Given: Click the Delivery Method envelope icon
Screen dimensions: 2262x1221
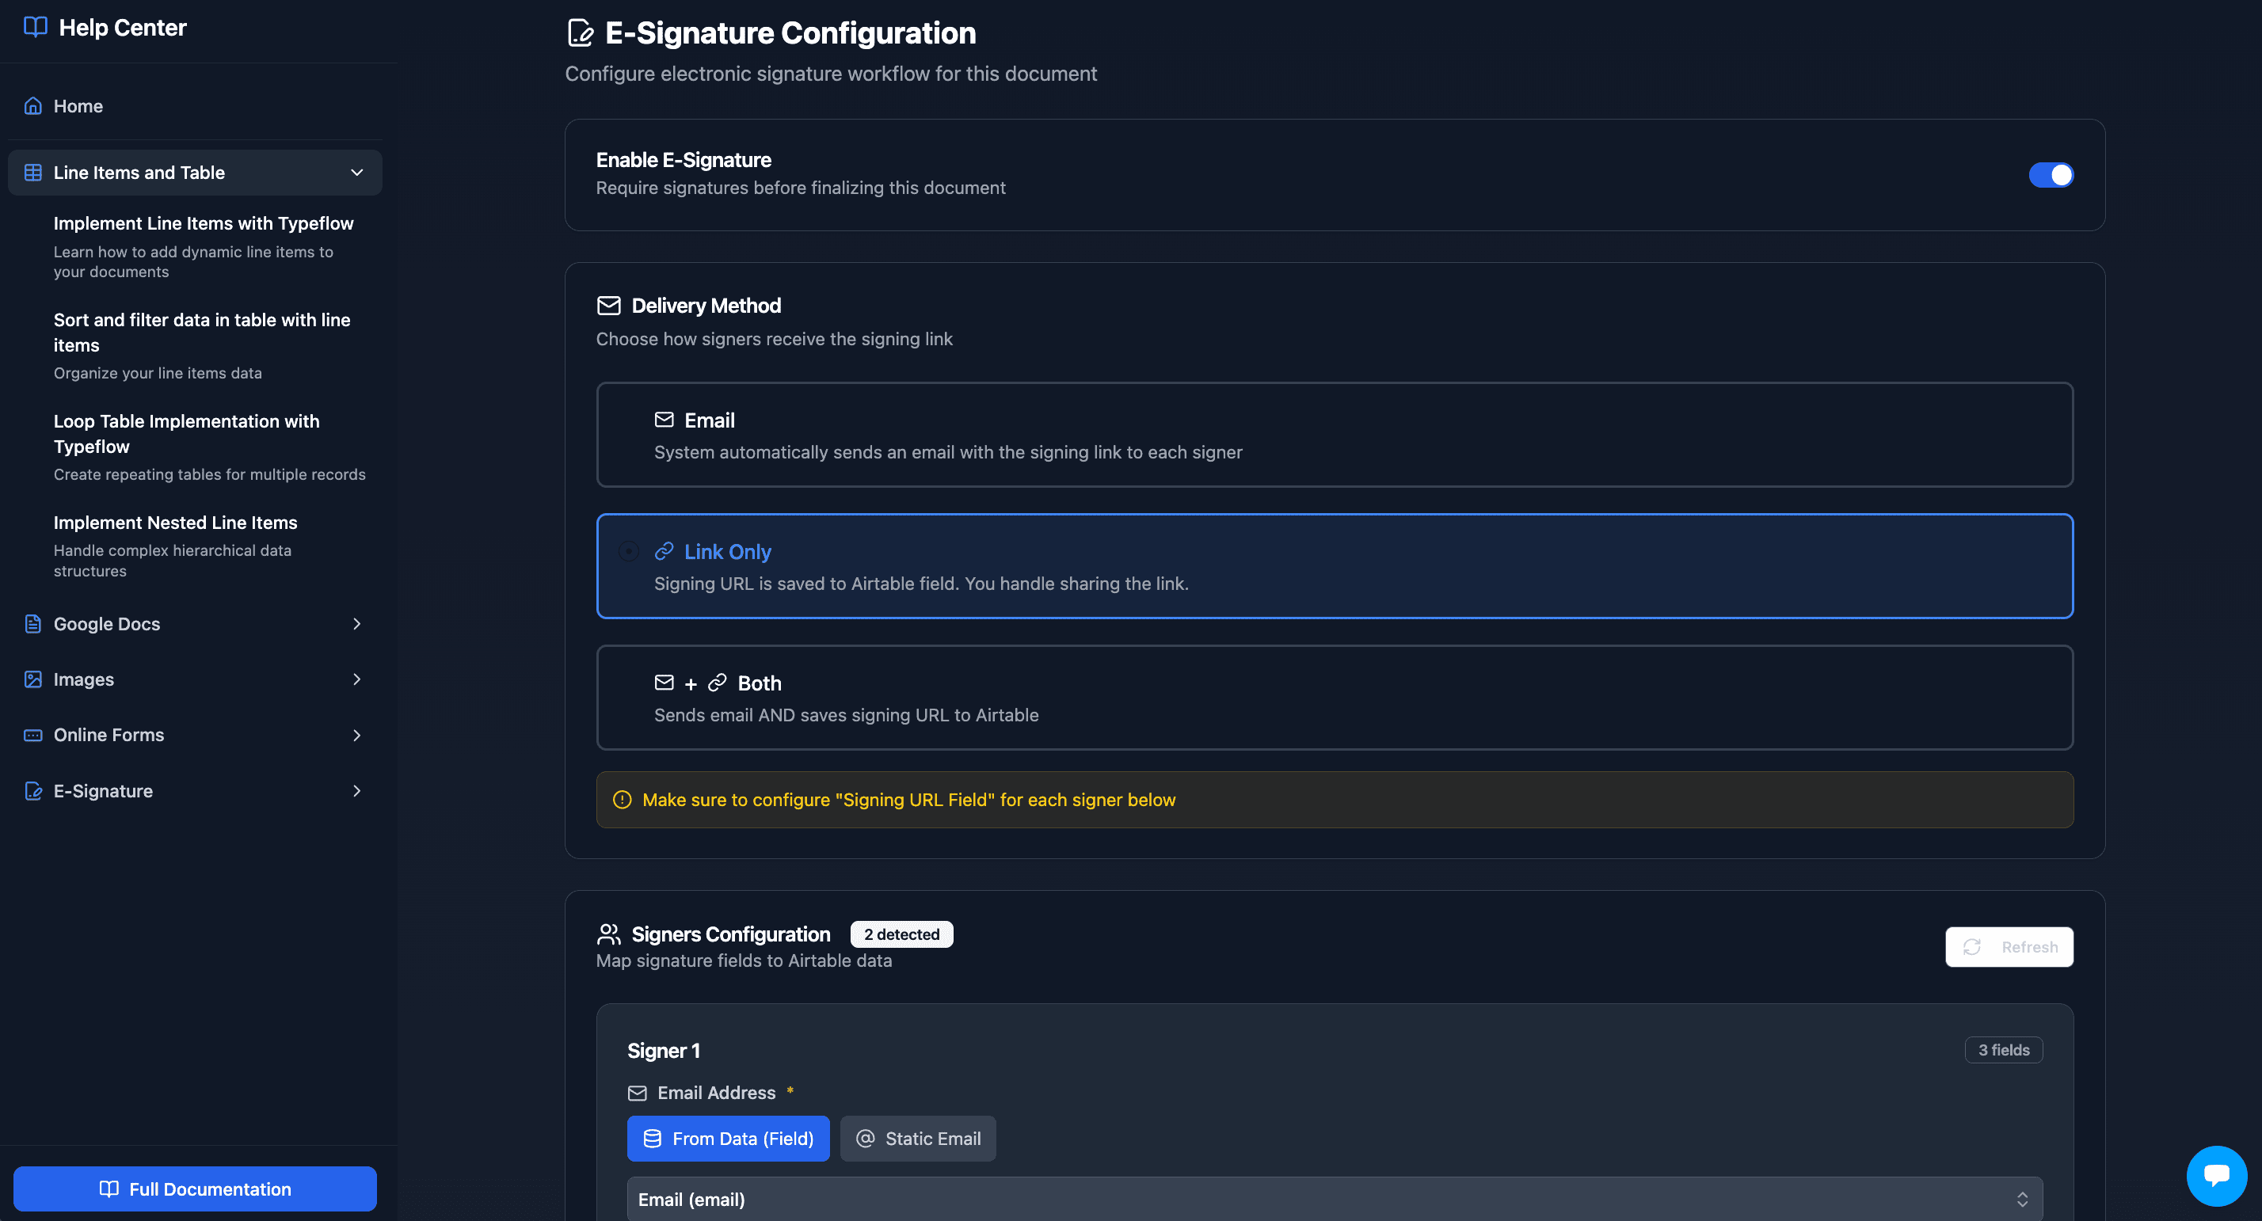Looking at the screenshot, I should 609,306.
